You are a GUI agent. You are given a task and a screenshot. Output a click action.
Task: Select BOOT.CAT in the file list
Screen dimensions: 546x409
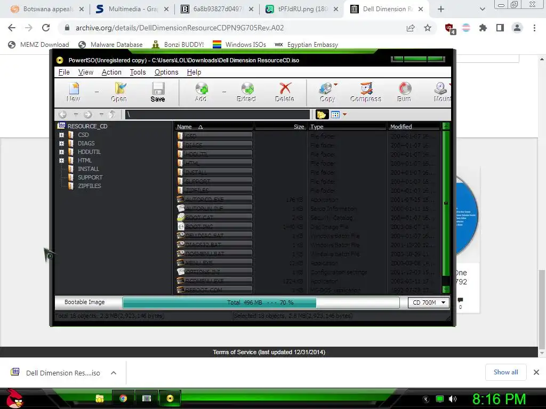214,218
